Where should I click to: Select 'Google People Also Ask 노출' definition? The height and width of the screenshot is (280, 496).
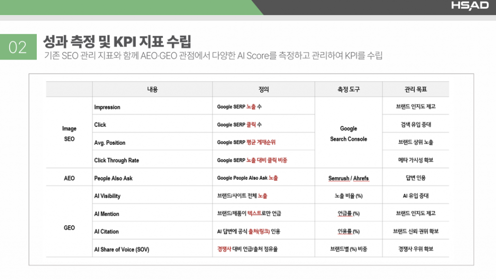tap(248, 178)
